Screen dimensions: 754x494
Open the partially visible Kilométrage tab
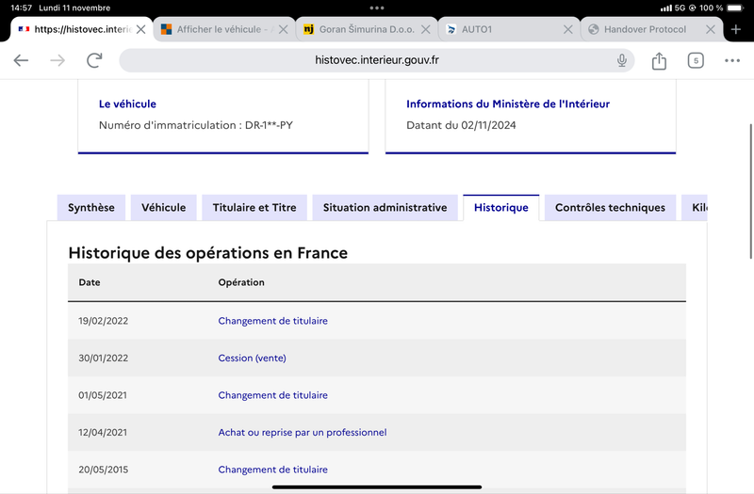point(695,207)
